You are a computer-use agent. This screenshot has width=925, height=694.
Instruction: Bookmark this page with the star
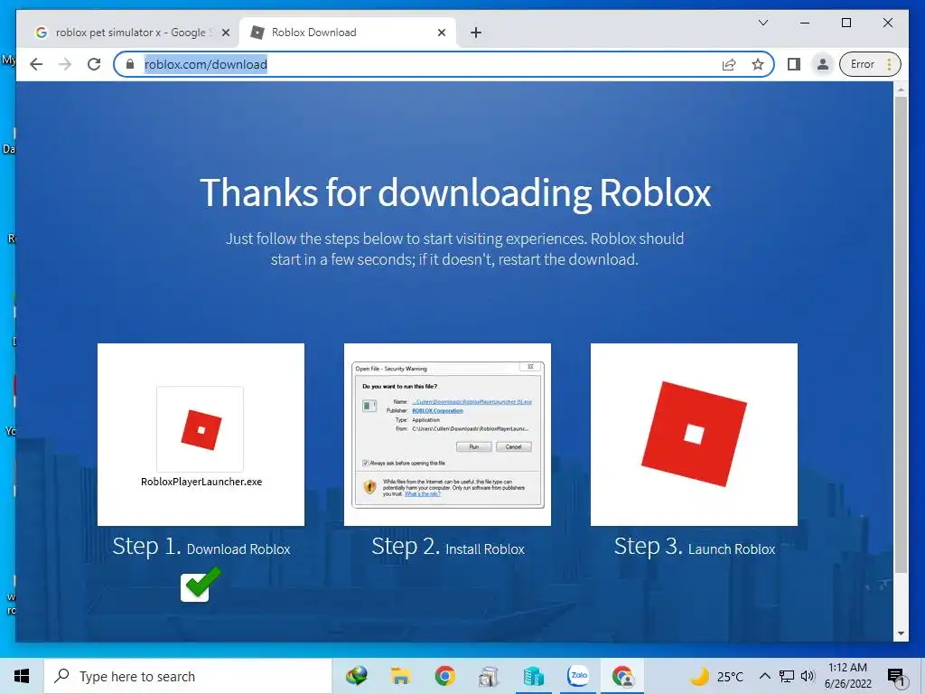tap(758, 64)
